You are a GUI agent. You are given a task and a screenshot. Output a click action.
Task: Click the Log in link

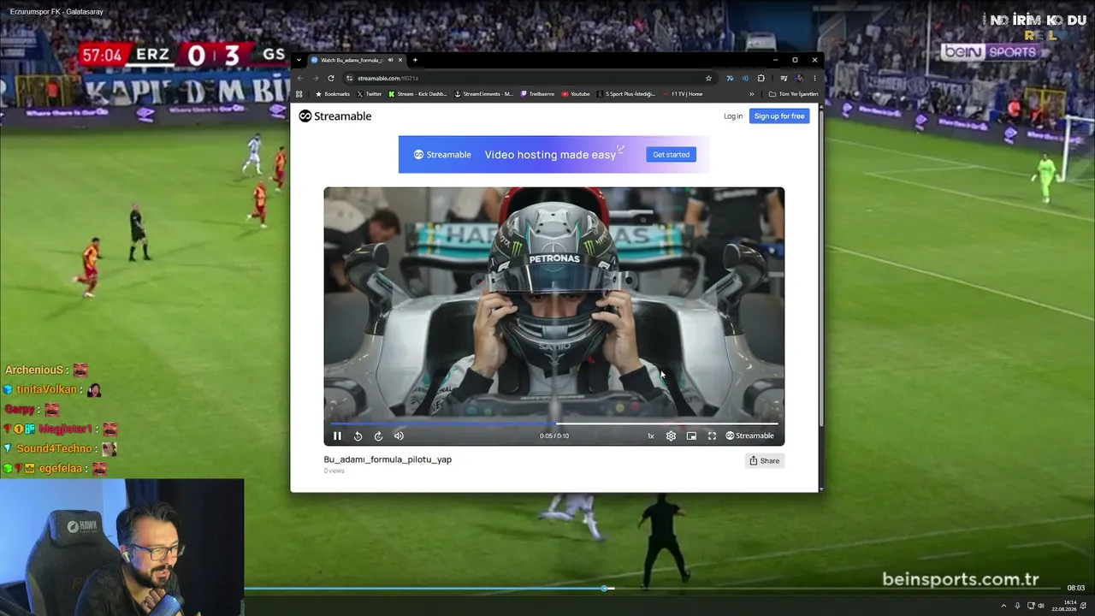click(x=733, y=116)
